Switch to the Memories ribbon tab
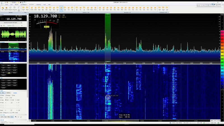Viewport: 224px width, 126px height. (x=39, y=5)
